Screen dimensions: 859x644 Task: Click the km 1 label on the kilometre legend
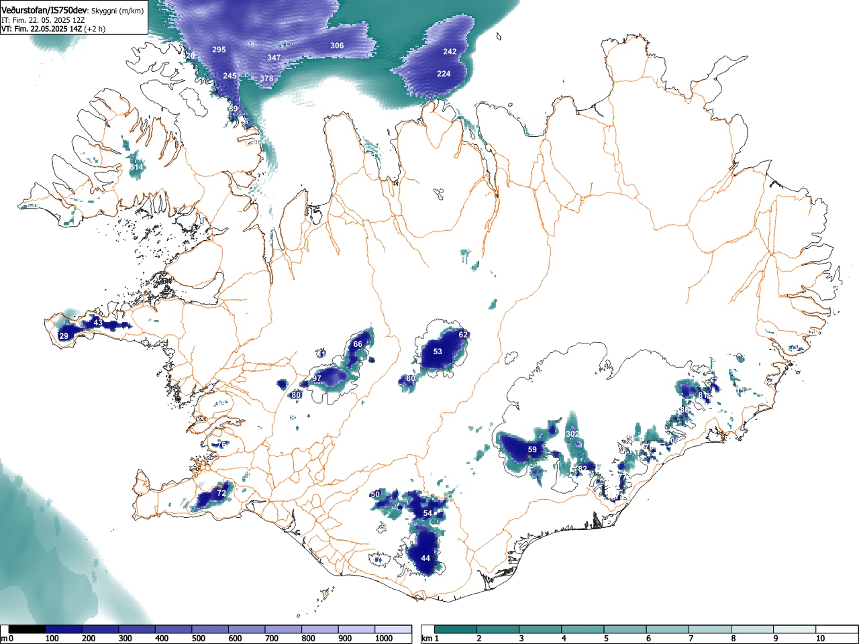431,639
